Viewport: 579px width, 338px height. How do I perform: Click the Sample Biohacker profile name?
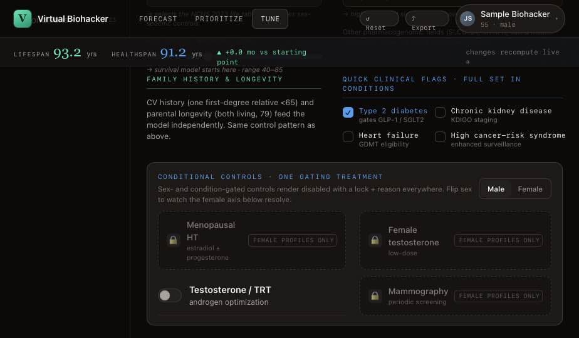click(515, 14)
